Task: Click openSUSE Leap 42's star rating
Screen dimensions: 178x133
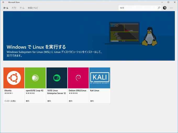Action: 30,93
